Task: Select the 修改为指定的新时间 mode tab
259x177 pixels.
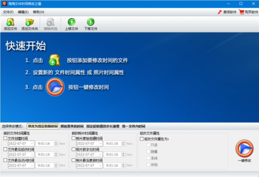Action: coord(43,126)
